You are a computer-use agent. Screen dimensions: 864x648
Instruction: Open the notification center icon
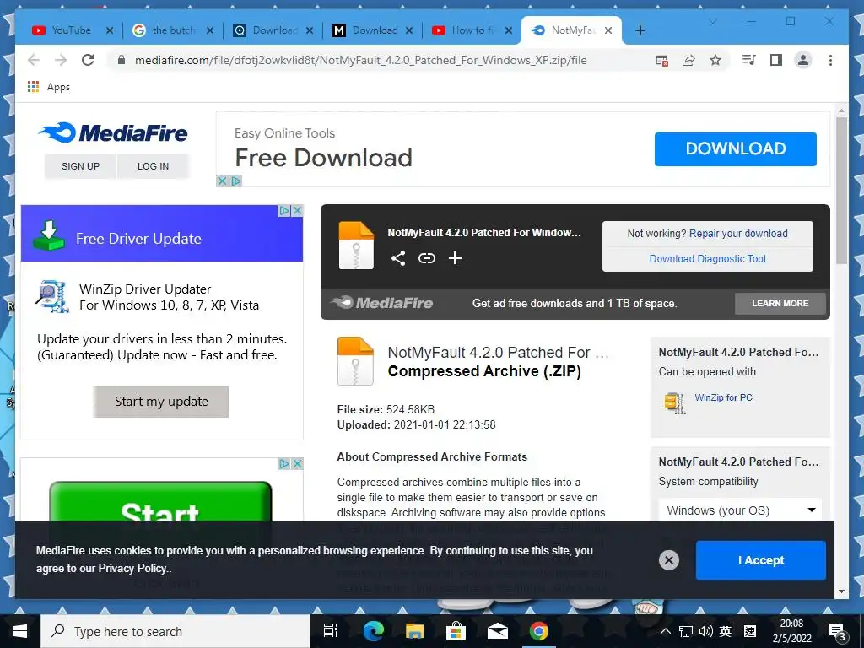point(838,633)
